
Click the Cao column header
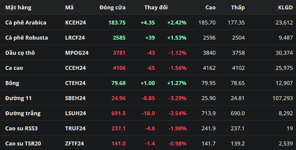211,8
